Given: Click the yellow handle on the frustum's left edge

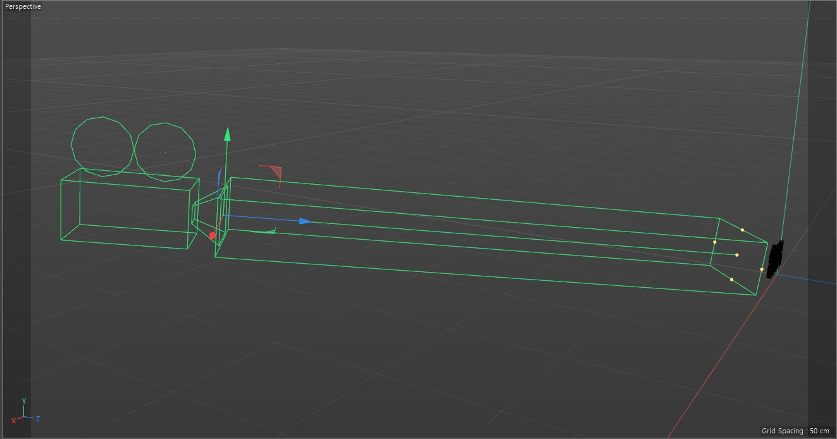Looking at the screenshot, I should click(x=715, y=242).
